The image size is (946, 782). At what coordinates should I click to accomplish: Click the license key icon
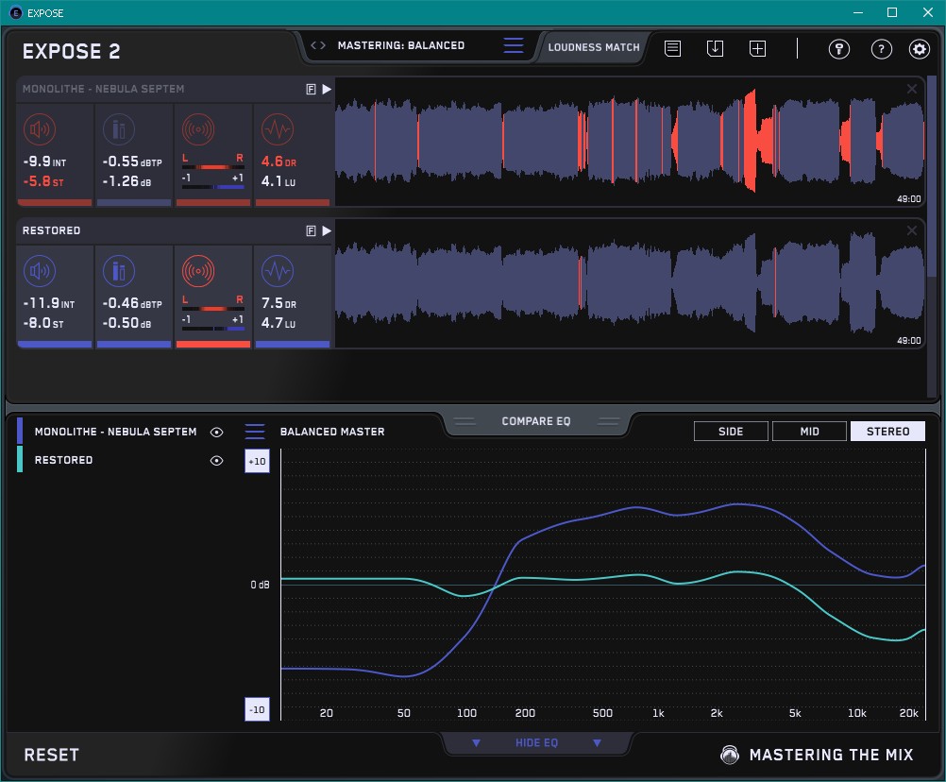pyautogui.click(x=838, y=49)
